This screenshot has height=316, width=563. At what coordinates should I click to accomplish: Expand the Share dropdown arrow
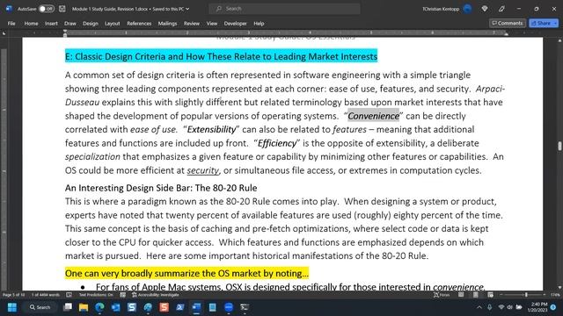[555, 23]
